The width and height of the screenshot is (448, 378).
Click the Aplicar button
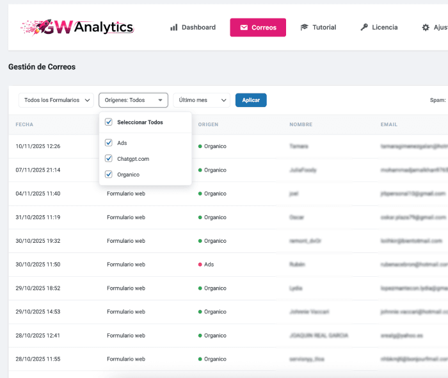pyautogui.click(x=251, y=100)
